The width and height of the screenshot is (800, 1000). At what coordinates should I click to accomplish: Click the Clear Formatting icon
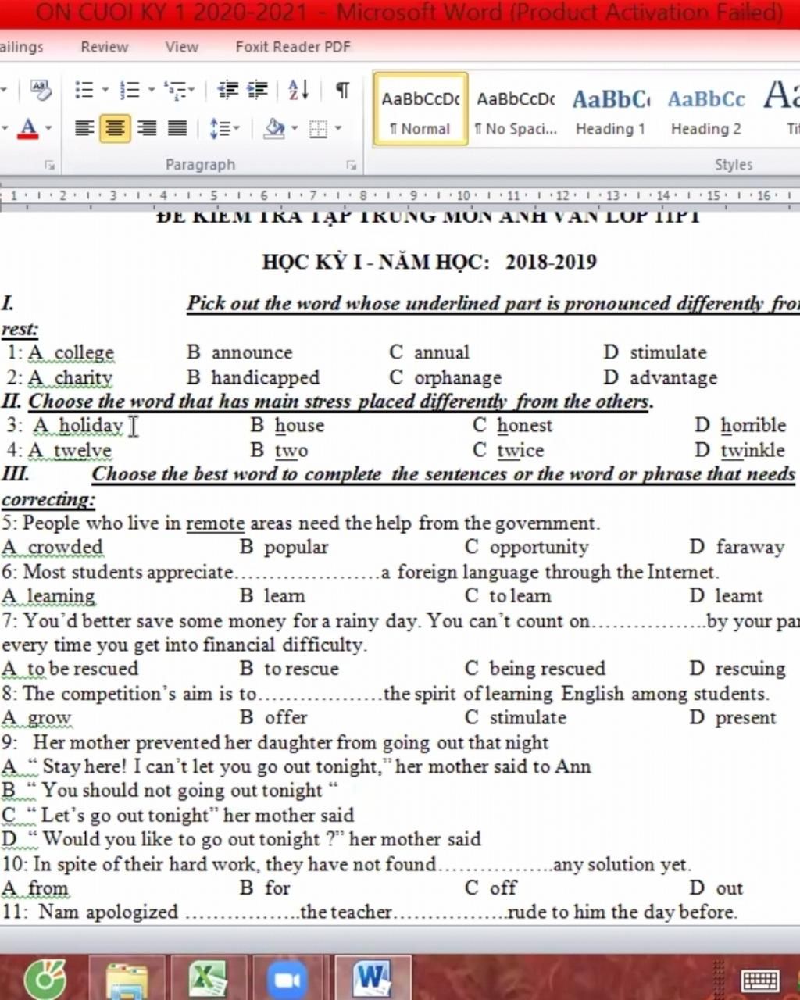point(41,90)
